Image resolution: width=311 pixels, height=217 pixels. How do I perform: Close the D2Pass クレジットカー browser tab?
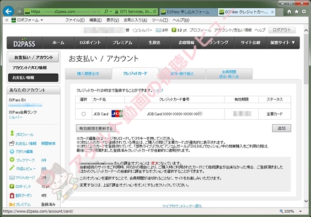tap(273, 12)
